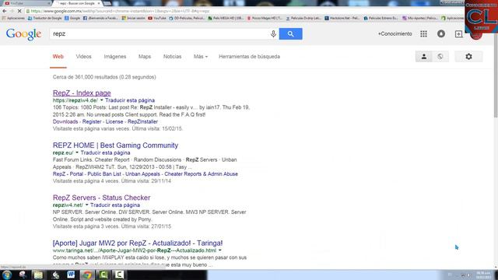Image resolution: width=498 pixels, height=280 pixels.
Task: Open Traductor de Google bookmark
Action: (x=45, y=19)
